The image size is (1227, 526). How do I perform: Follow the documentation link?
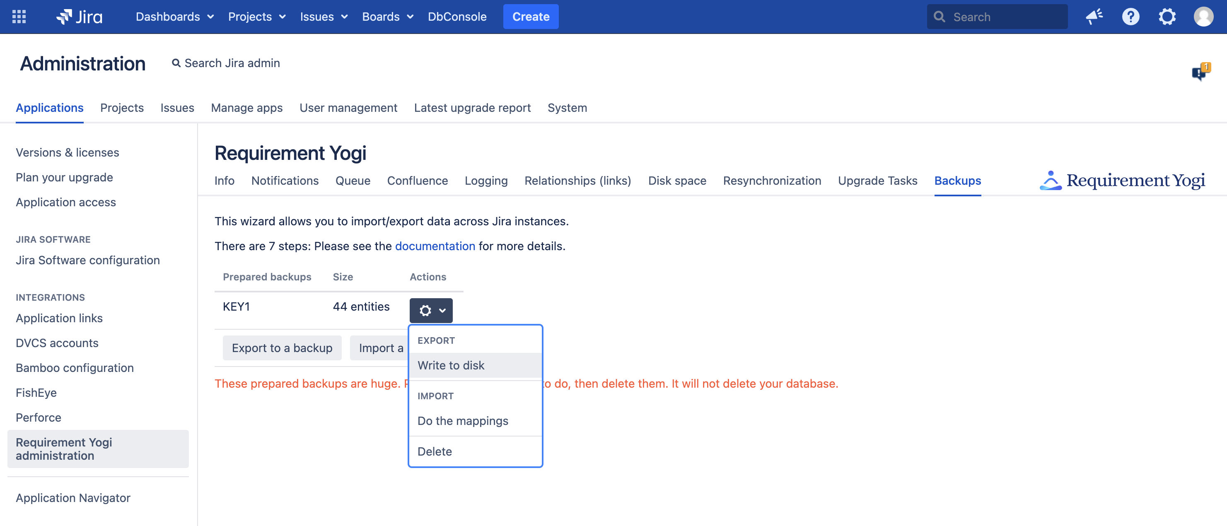pos(435,246)
